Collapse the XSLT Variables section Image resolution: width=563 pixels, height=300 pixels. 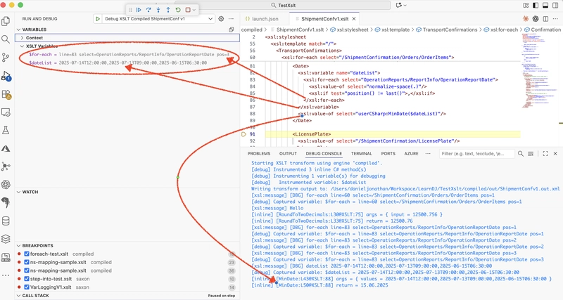[x=20, y=46]
